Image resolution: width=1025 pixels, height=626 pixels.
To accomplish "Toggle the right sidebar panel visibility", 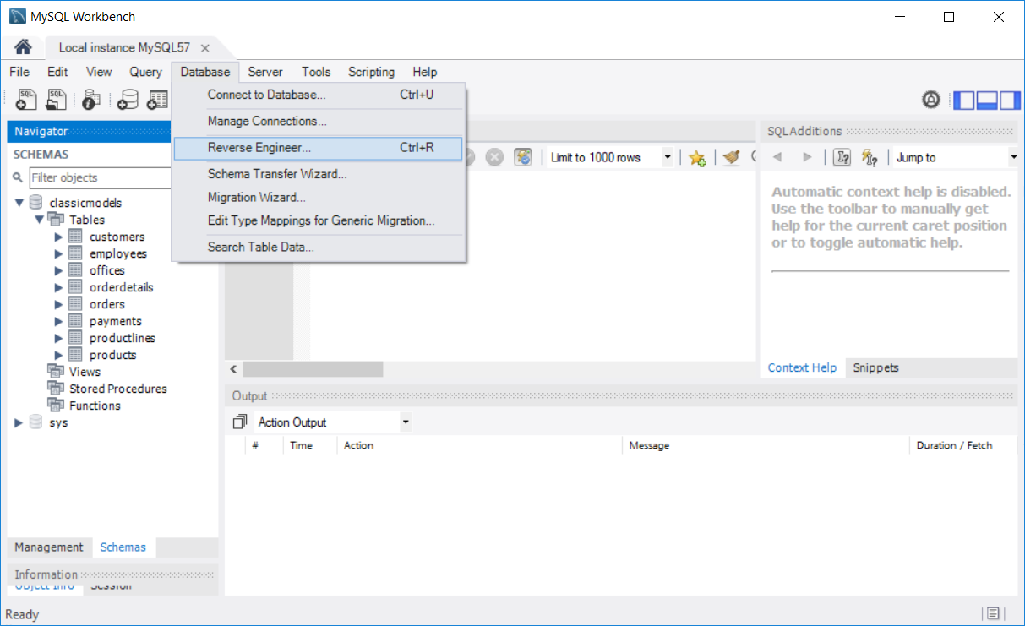I will point(1010,100).
